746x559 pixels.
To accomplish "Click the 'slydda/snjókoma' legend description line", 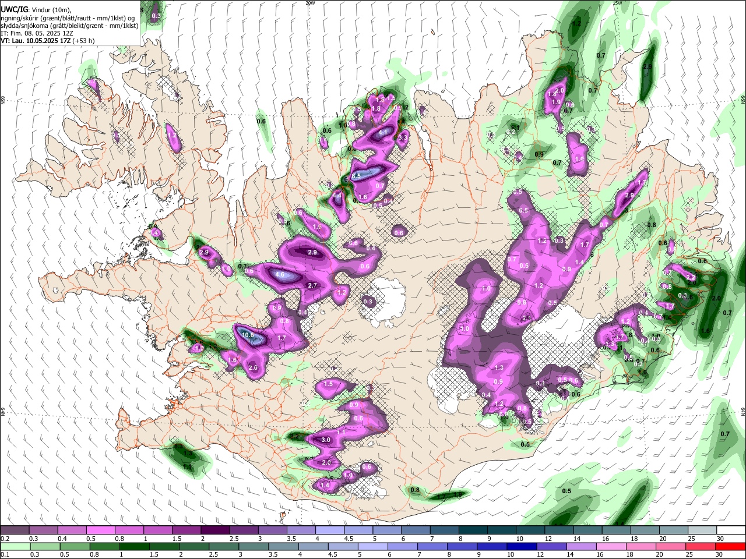I will click(69, 26).
